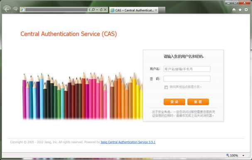Click the orange 登录 login button
Viewport: 252px width, 160px height.
(x=174, y=102)
